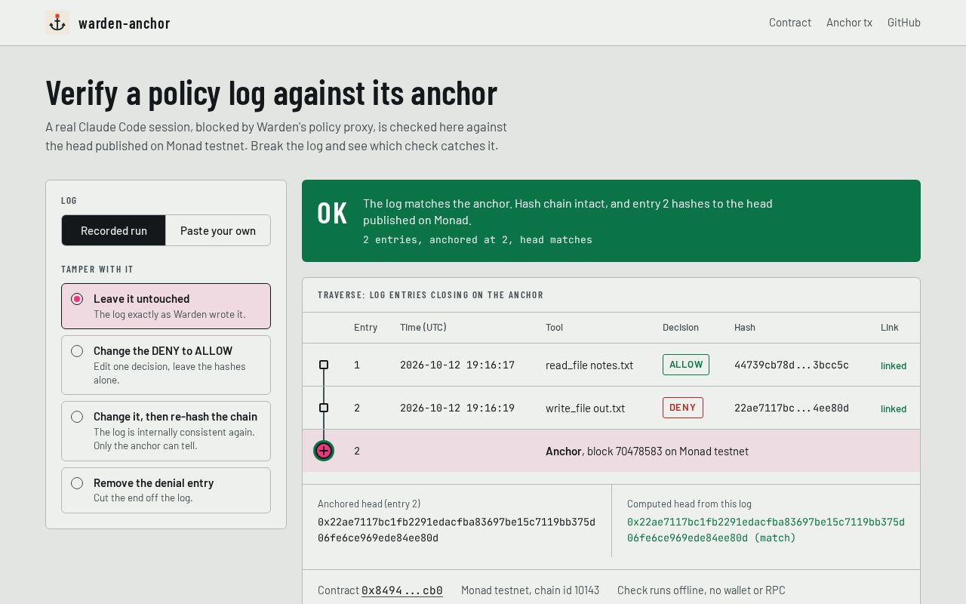Select 'Remove the denial entry' option
Viewport: 966px width, 604px height.
pos(166,490)
